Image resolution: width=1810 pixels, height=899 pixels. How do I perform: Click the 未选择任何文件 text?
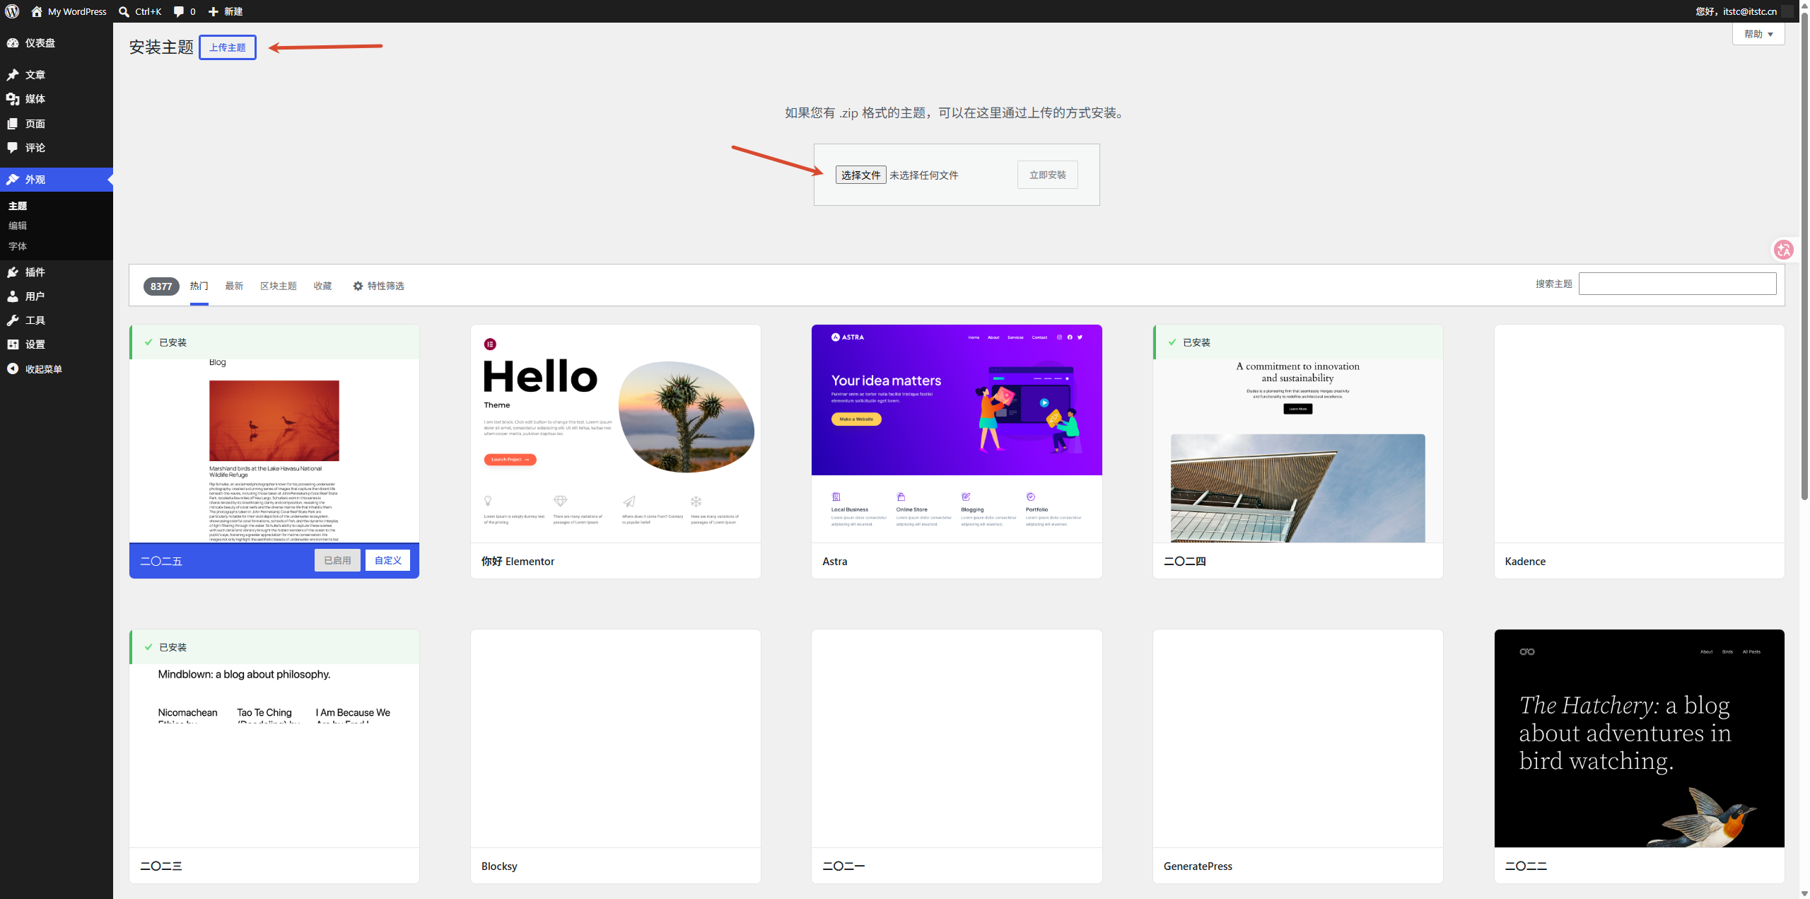(923, 175)
